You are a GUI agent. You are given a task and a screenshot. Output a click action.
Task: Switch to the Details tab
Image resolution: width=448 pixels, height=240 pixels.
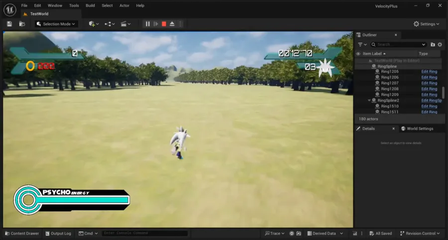point(368,128)
